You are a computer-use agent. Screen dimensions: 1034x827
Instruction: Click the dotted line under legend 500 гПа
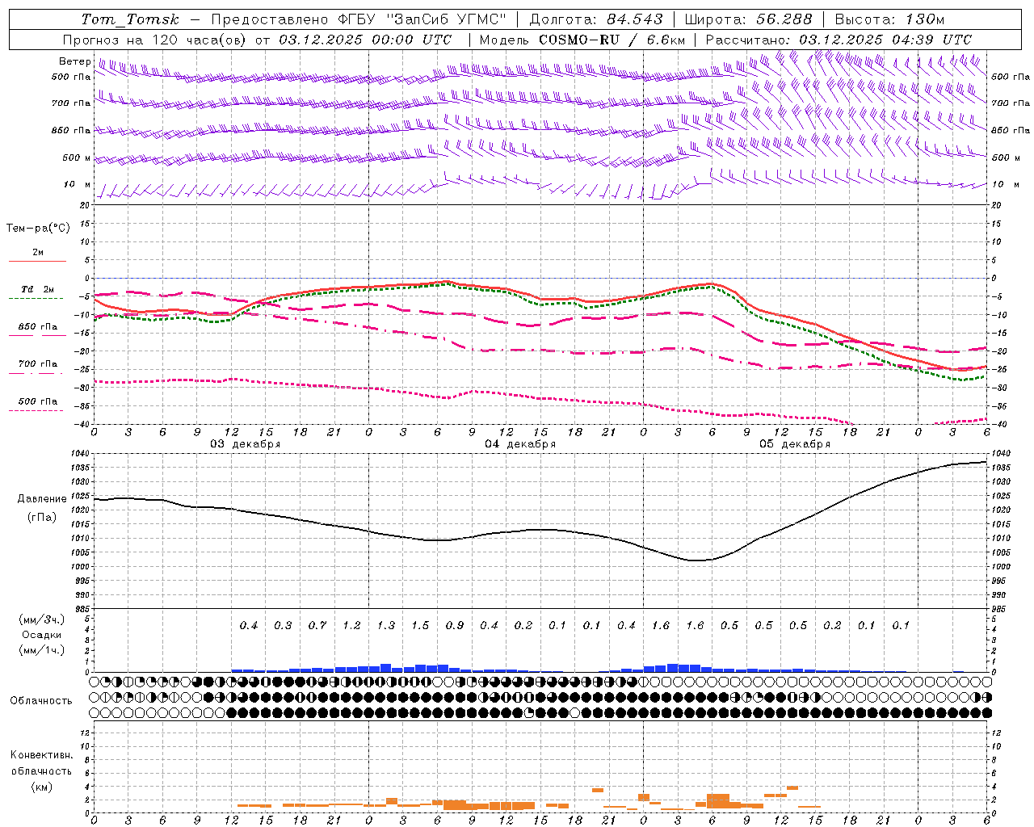(x=37, y=410)
